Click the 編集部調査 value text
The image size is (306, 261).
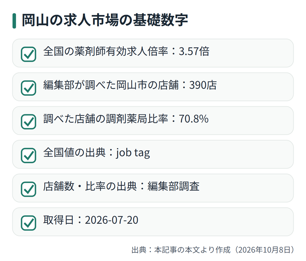pyautogui.click(x=173, y=186)
